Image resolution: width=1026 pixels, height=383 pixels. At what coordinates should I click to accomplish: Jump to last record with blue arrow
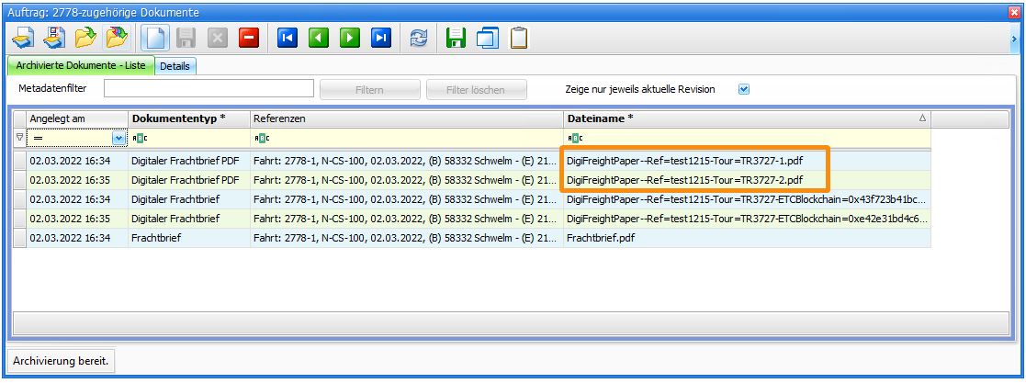381,39
